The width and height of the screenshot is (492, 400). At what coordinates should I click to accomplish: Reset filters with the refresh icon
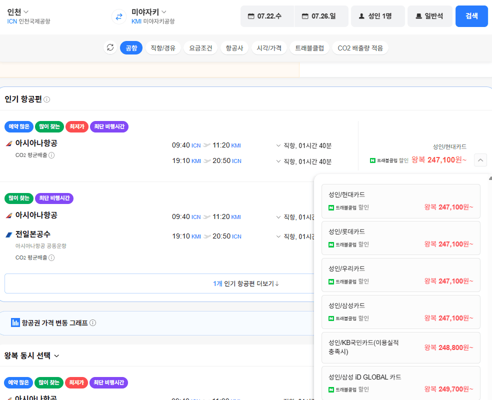pos(110,47)
